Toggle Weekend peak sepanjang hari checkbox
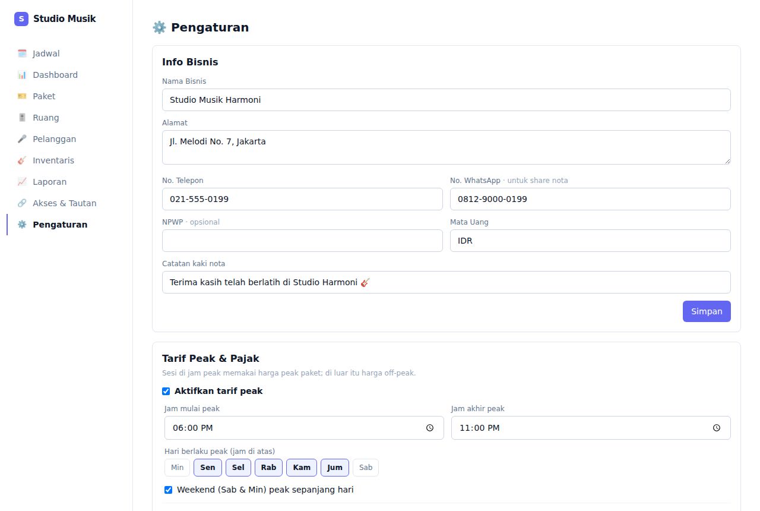760x511 pixels. pos(169,490)
